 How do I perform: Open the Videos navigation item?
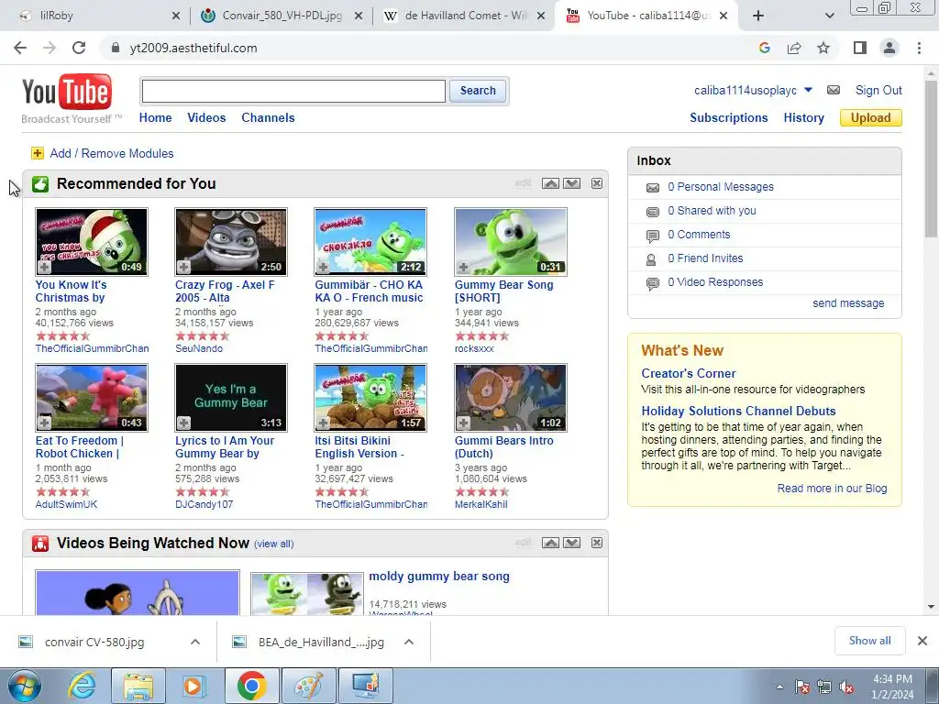pos(206,118)
